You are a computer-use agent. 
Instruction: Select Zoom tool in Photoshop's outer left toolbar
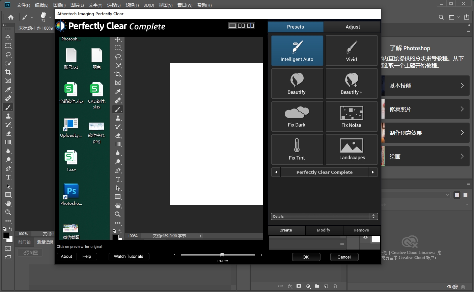pos(8,212)
